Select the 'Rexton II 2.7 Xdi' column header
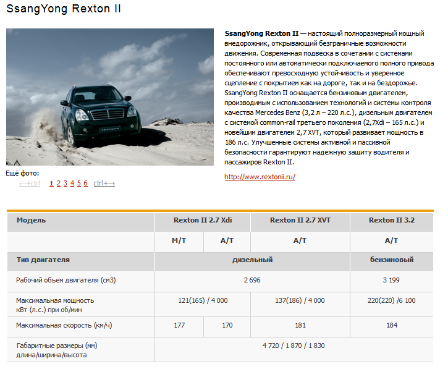This screenshot has height=369, width=448. click(x=203, y=220)
